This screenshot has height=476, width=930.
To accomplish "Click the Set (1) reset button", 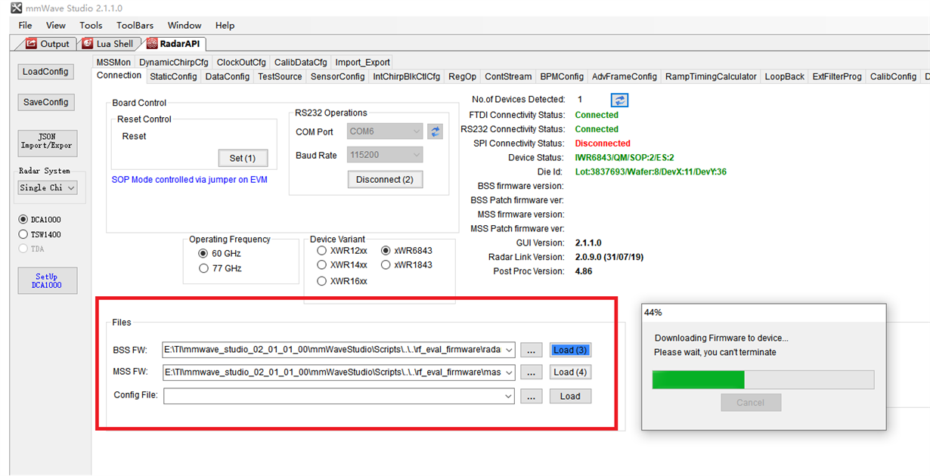I will [x=243, y=158].
